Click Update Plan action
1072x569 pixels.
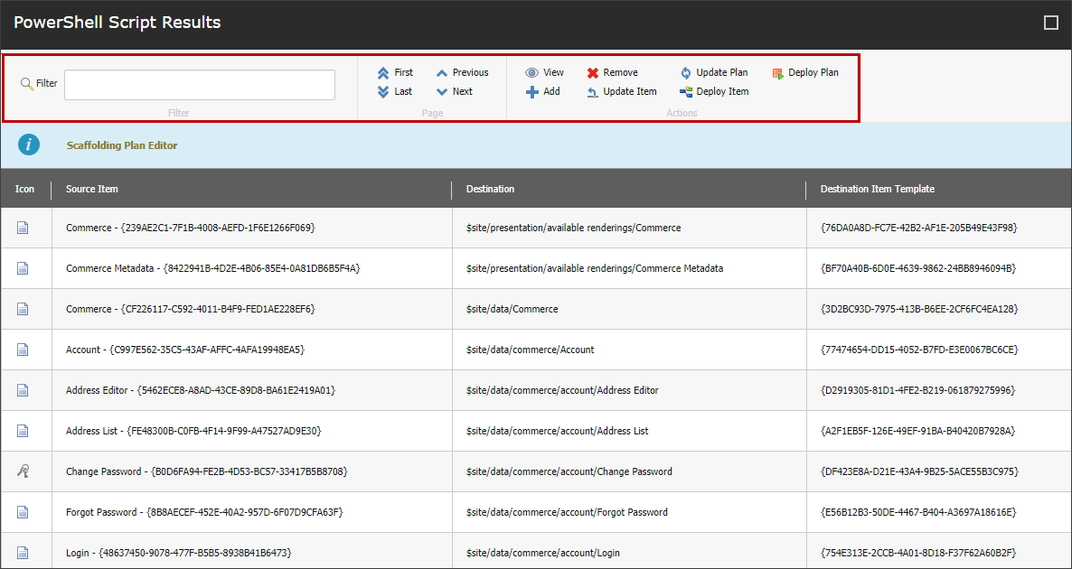714,72
